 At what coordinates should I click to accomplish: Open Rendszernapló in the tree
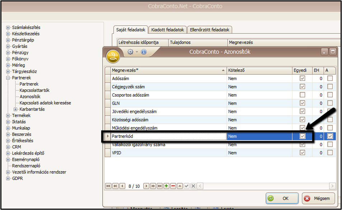[x=26, y=166]
